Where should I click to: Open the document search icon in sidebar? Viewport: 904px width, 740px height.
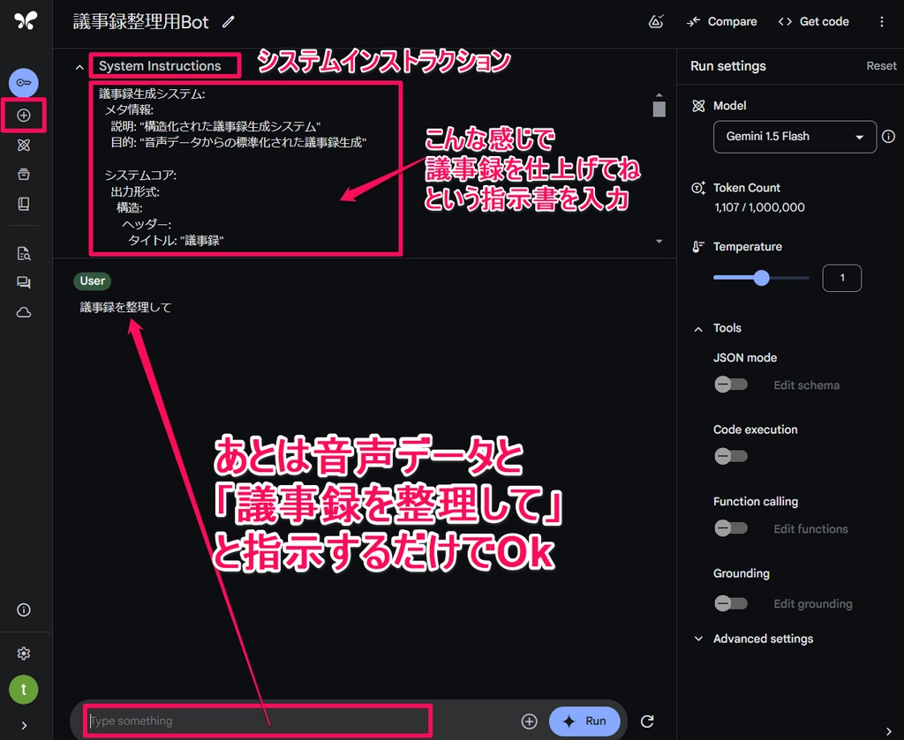pyautogui.click(x=24, y=253)
